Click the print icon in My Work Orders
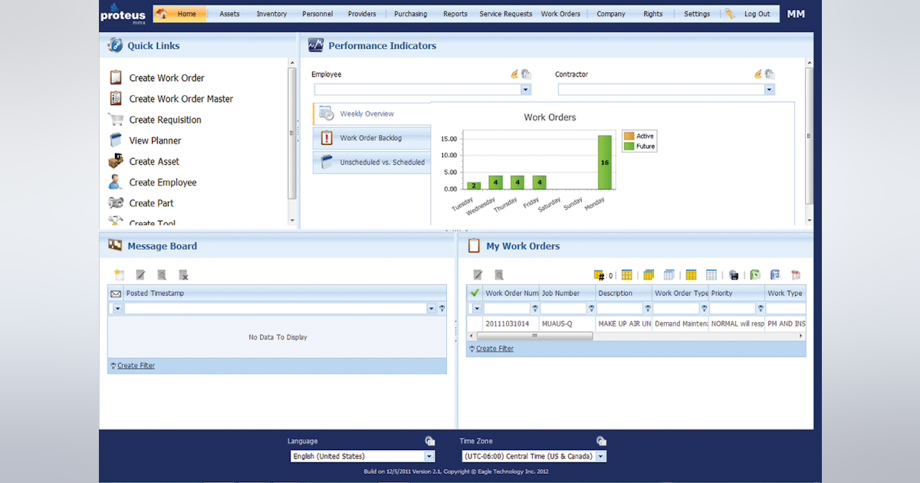The width and height of the screenshot is (920, 483). coord(734,274)
